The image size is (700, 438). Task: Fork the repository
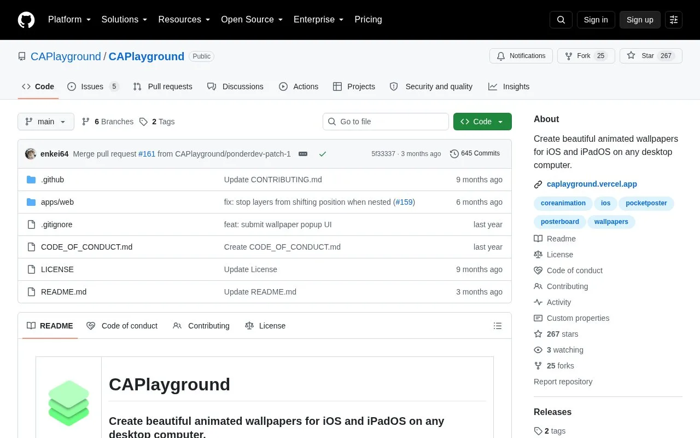(x=586, y=56)
